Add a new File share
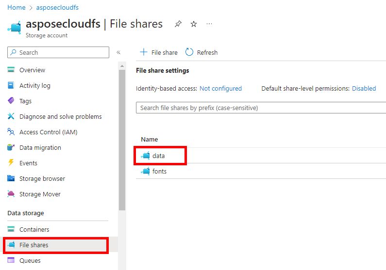 point(159,52)
